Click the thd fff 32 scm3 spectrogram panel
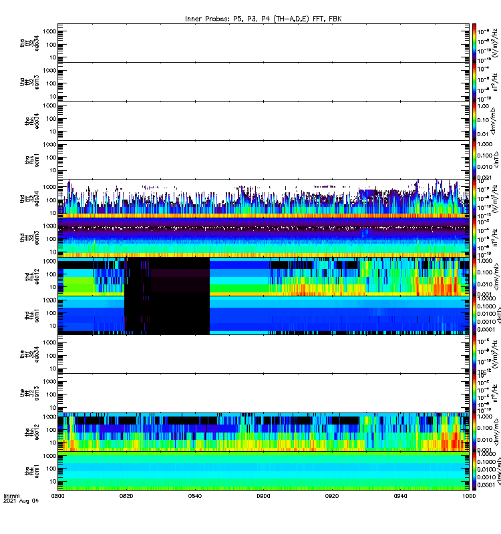 [263, 238]
